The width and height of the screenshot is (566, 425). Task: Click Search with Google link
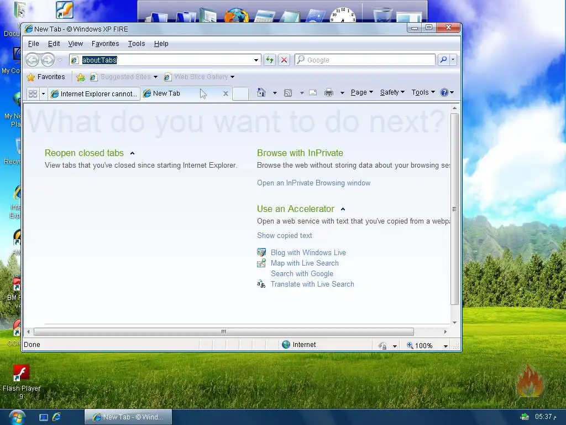[302, 273]
